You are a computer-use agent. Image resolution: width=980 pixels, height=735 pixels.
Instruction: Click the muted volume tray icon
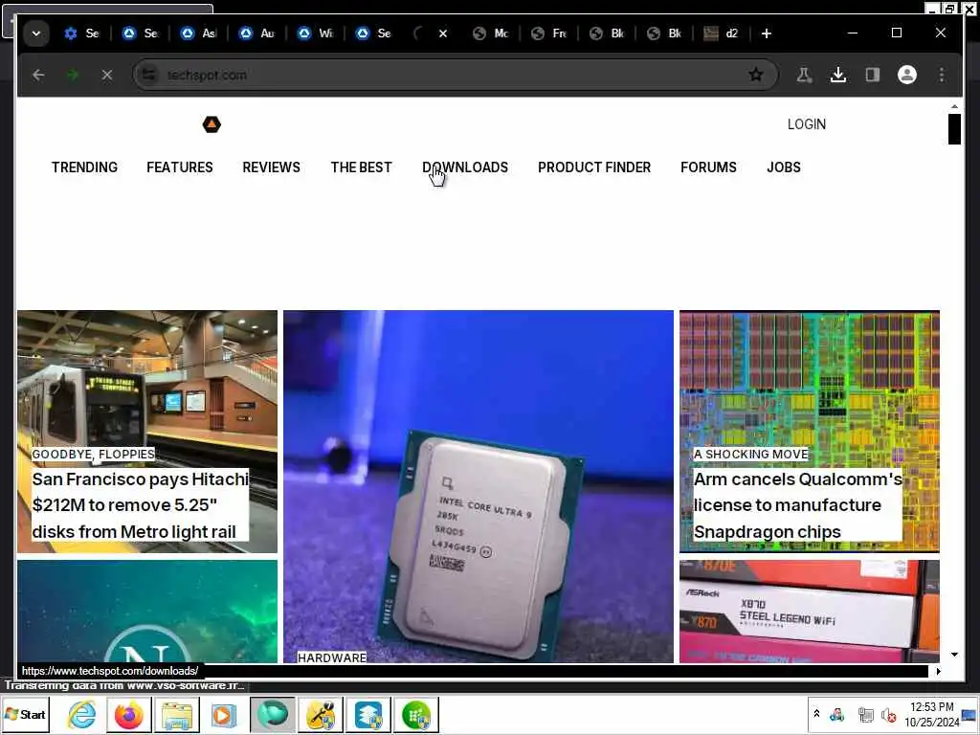[x=888, y=714]
